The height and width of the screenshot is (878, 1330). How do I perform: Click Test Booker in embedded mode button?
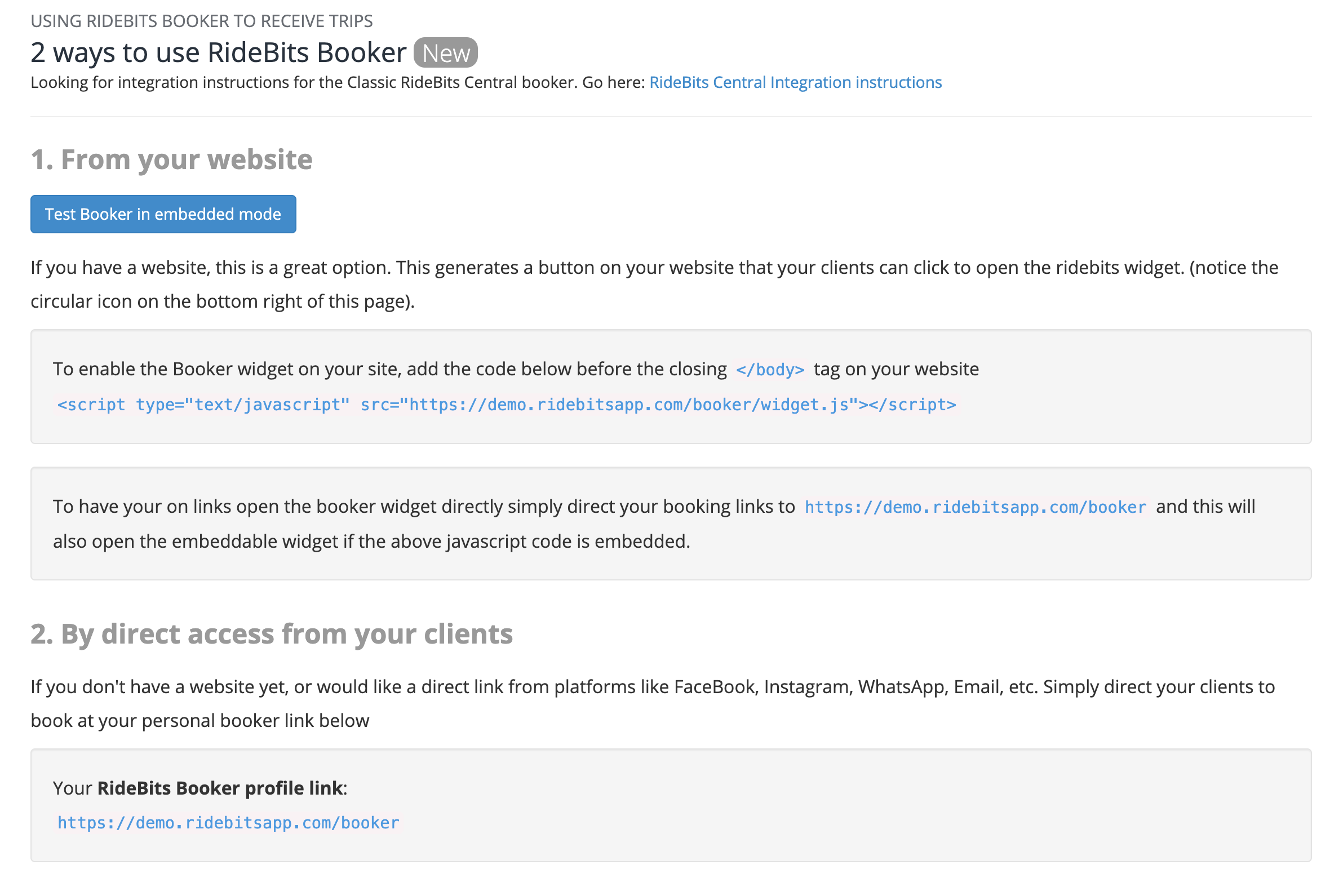(x=163, y=214)
